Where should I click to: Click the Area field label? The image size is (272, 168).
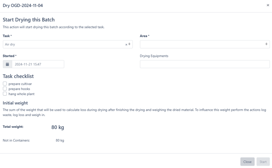[145, 36]
